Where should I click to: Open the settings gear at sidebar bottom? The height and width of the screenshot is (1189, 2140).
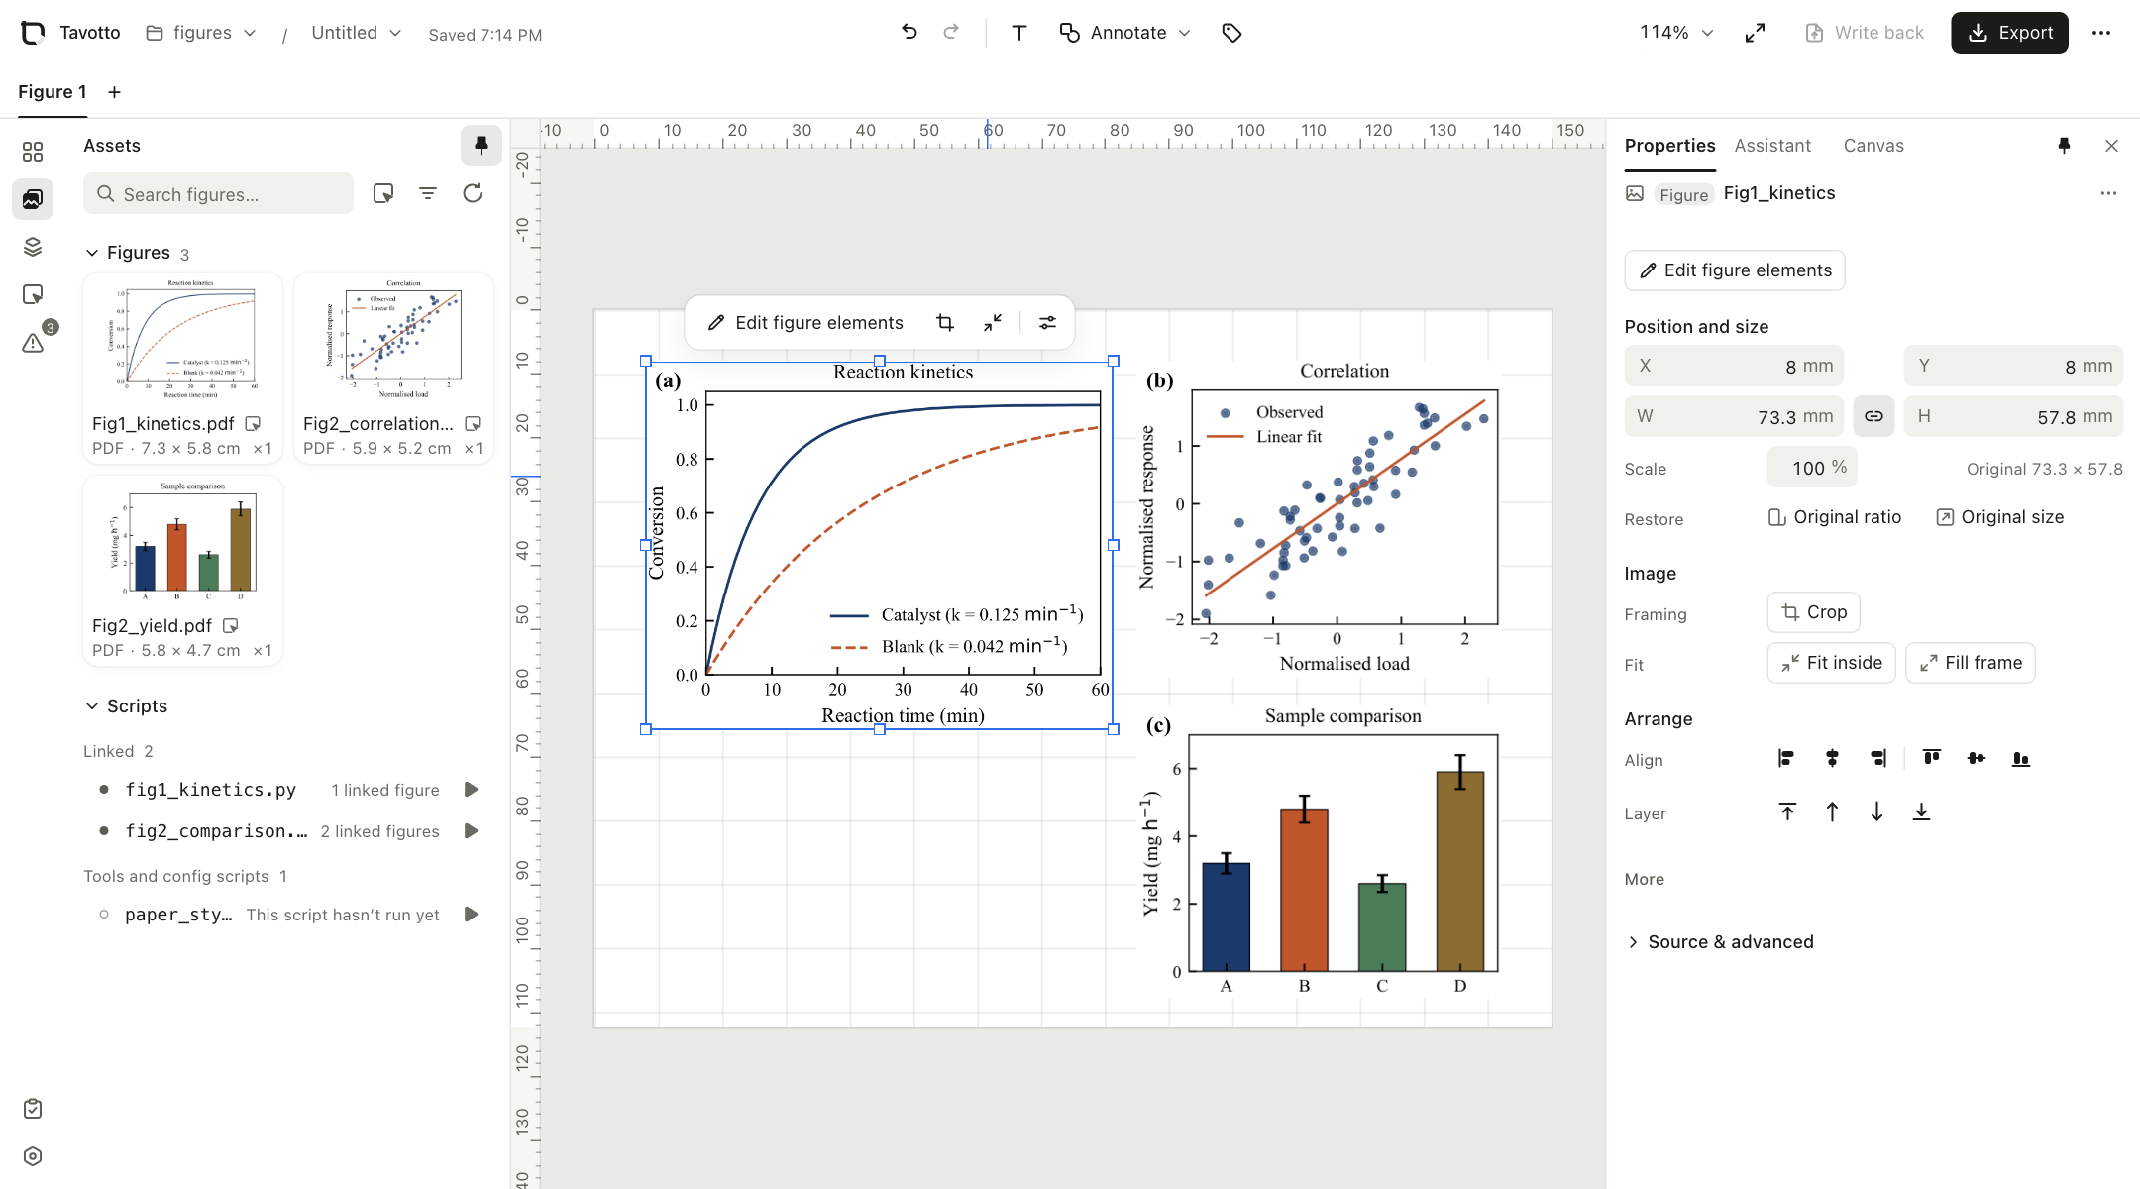[x=33, y=1156]
